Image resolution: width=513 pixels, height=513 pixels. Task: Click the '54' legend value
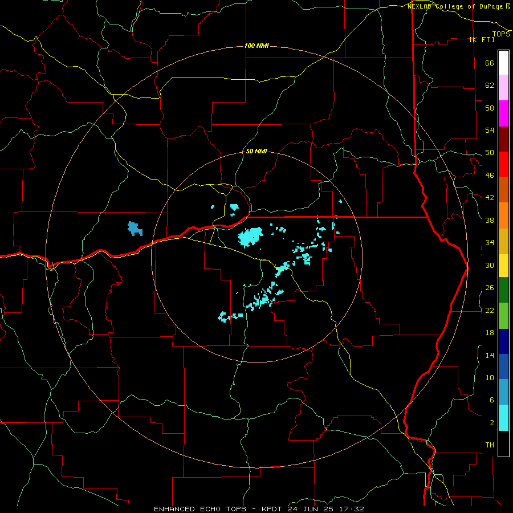coord(490,130)
